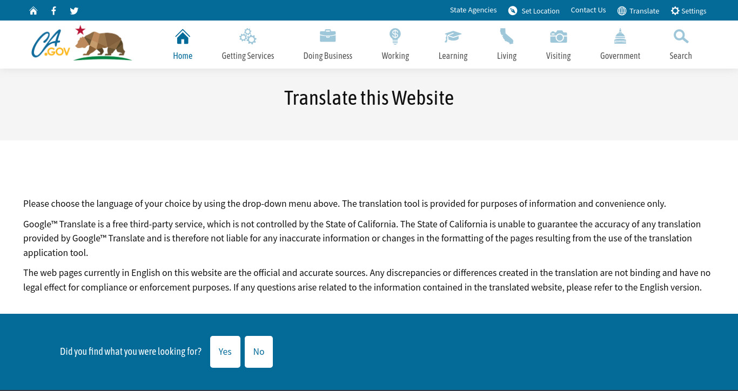Image resolution: width=738 pixels, height=391 pixels.
Task: Click the paragraph starting 'The web pages currently in English'
Action: pos(367,280)
